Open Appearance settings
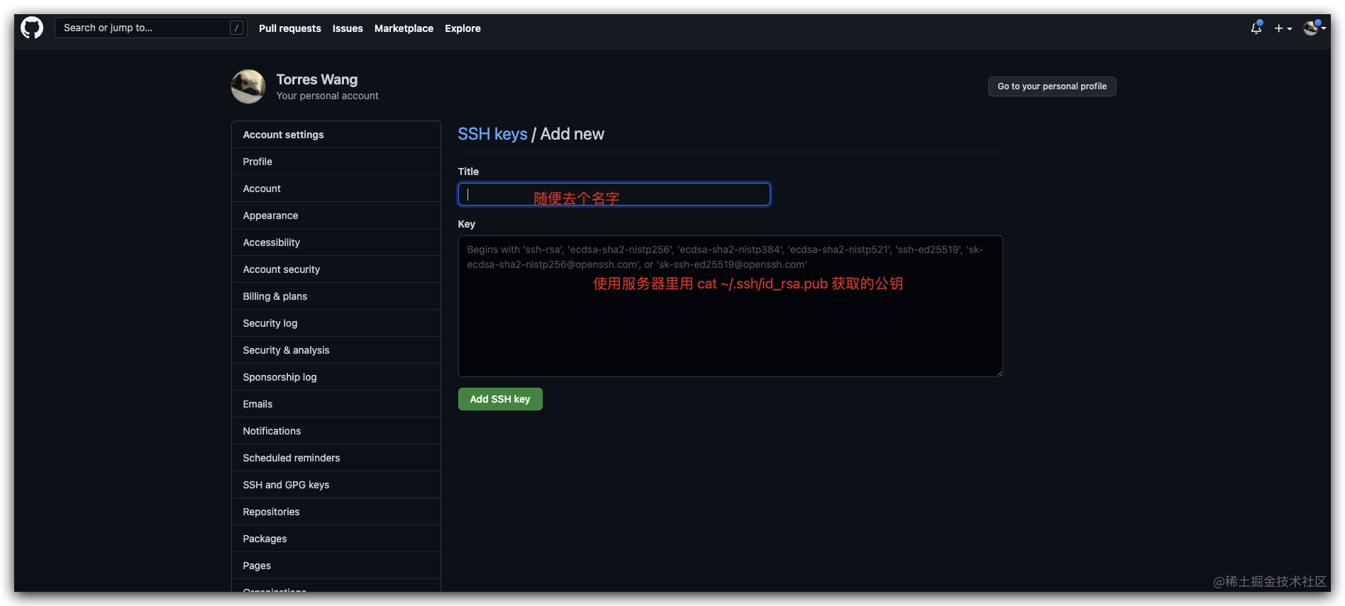Screen dimensions: 1345x606 coord(336,215)
